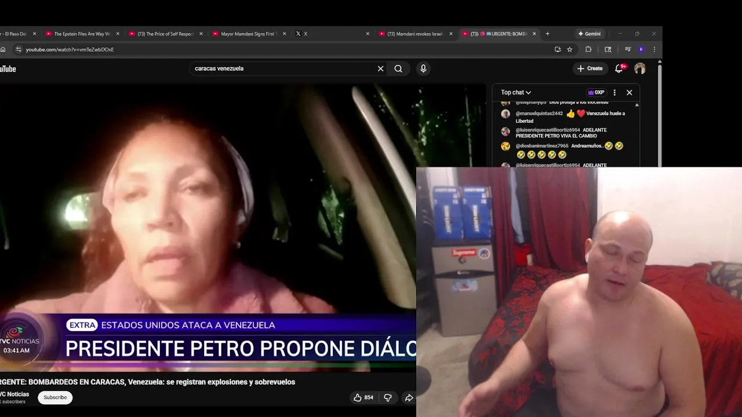Close 'Mamdani revokes Israel' tab
Image resolution: width=742 pixels, height=417 pixels.
pos(451,34)
